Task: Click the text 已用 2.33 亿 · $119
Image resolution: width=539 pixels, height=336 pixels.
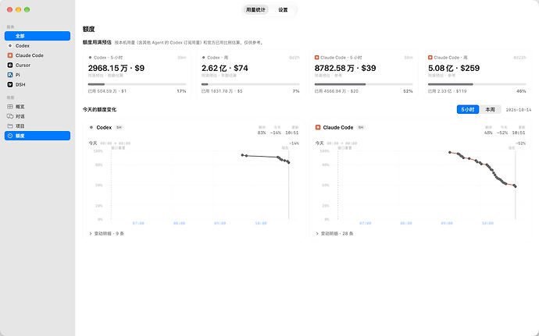Action: click(x=448, y=91)
